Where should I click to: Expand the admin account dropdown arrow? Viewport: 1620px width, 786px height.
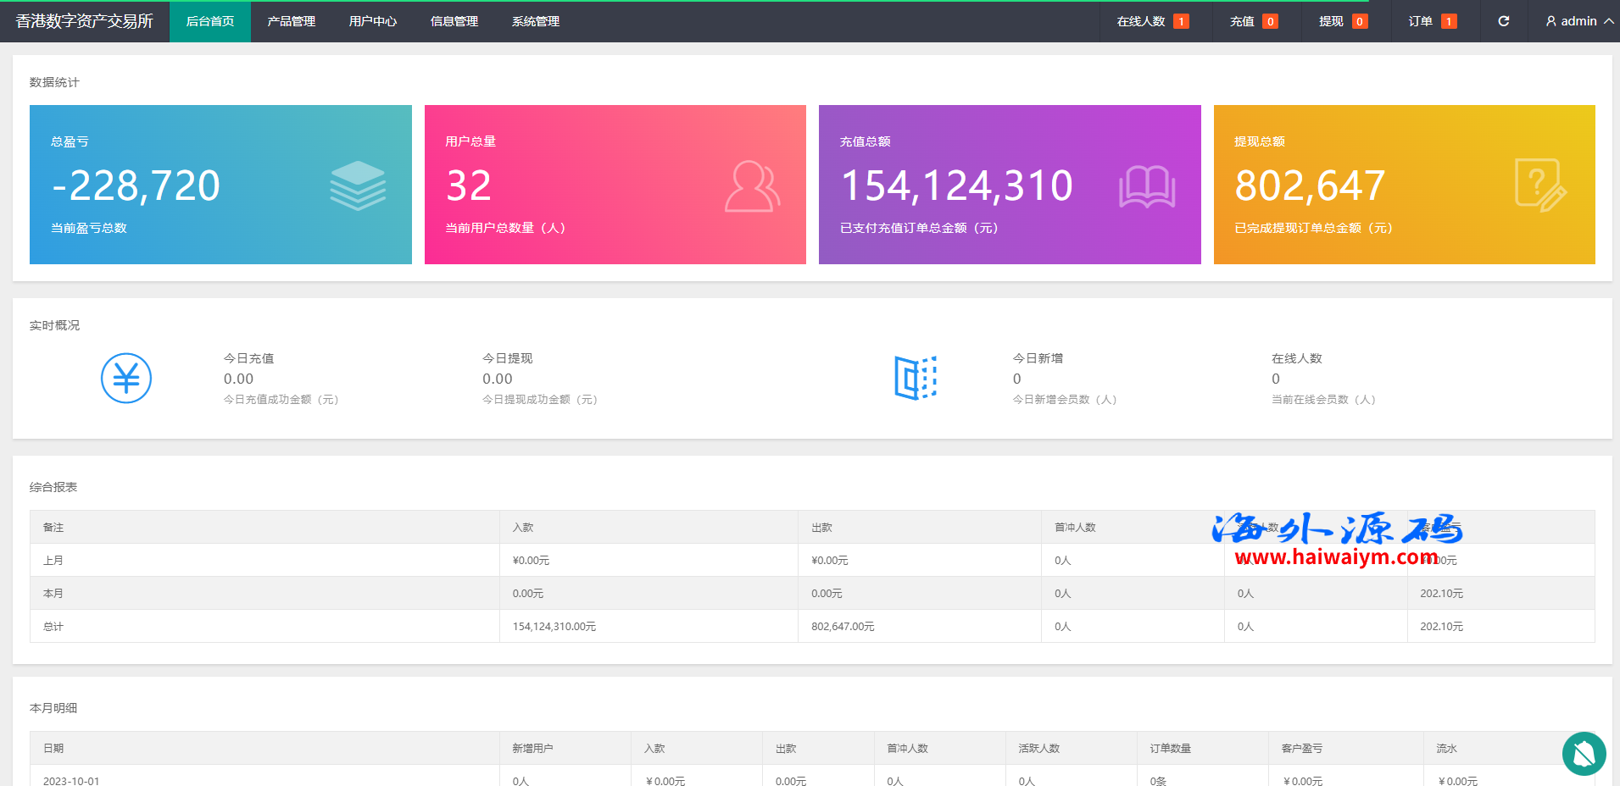(x=1608, y=21)
